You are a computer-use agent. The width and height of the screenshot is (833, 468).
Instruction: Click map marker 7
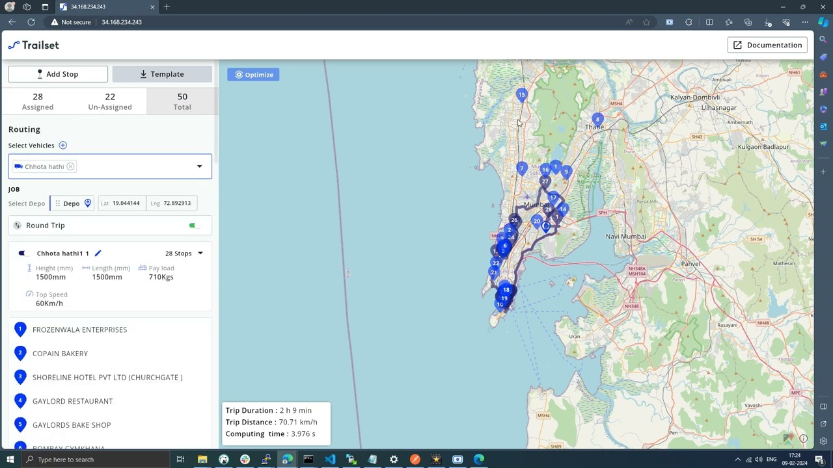pyautogui.click(x=521, y=169)
